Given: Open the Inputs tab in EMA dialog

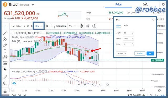Looking at the screenshot, I should (118, 25).
